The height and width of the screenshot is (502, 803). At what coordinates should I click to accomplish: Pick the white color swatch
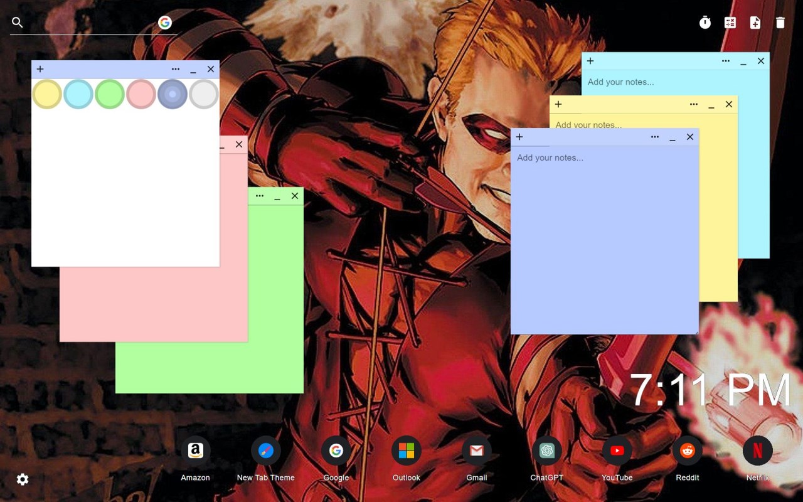click(204, 94)
